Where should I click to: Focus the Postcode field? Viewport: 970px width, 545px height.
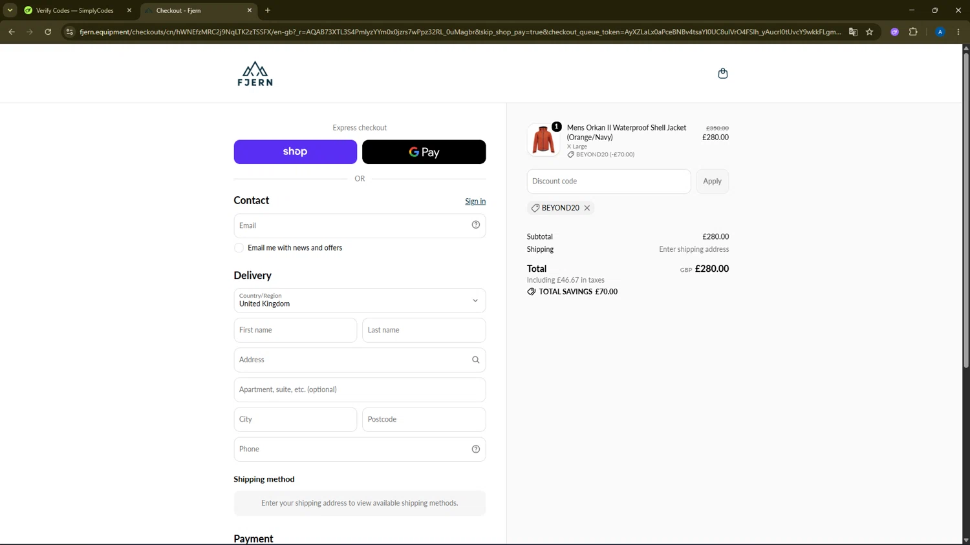coord(424,419)
